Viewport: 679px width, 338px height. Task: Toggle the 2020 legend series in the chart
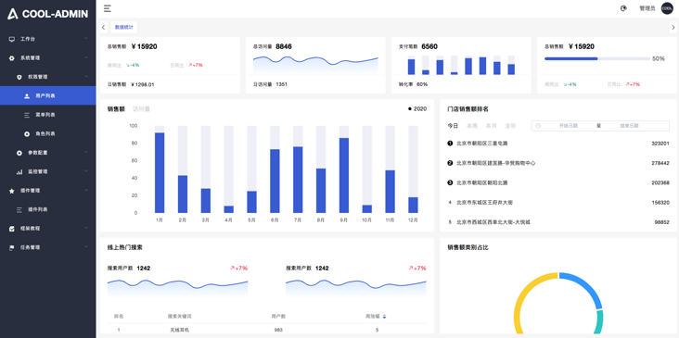[x=417, y=109]
